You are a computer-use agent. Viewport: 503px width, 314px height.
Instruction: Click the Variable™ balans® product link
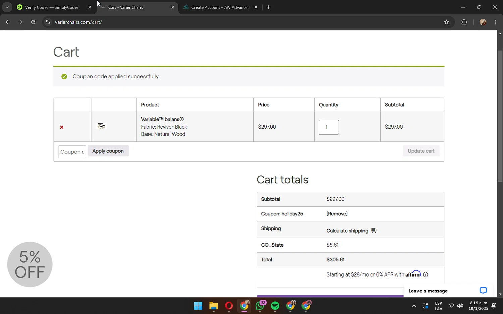pos(162,119)
